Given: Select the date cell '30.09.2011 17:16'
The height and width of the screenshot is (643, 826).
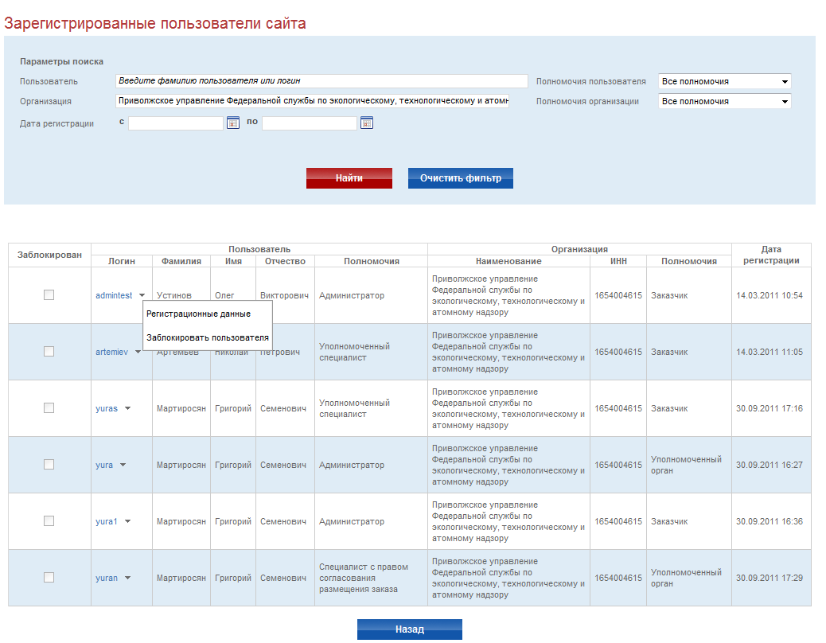Looking at the screenshot, I should [770, 409].
